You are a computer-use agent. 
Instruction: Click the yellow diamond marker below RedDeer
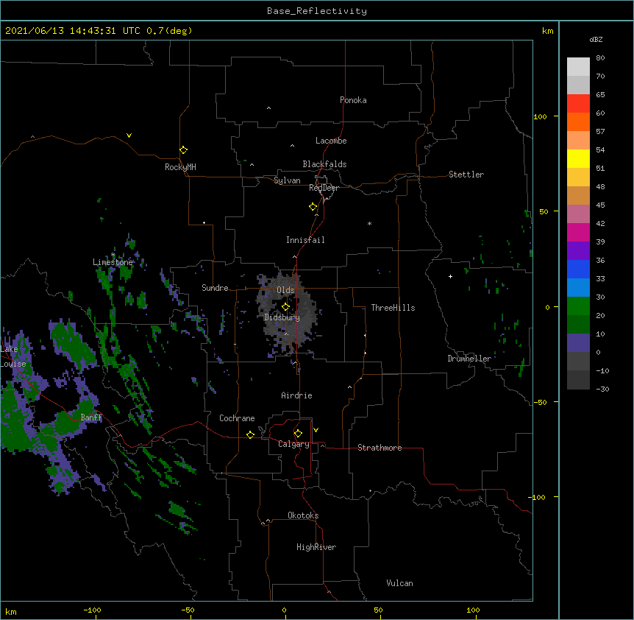(313, 207)
